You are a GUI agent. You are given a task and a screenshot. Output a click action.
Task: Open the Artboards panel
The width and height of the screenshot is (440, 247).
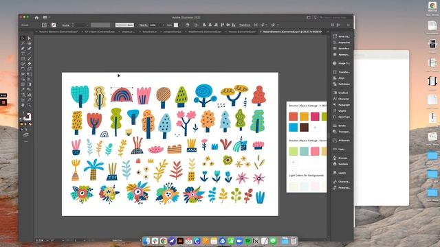(341, 141)
